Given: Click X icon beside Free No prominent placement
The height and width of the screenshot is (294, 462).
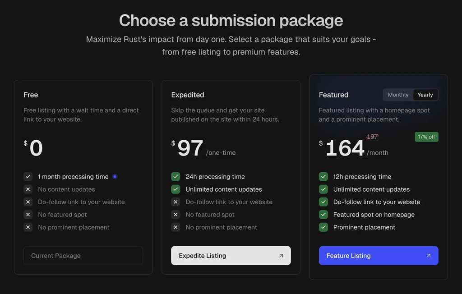Looking at the screenshot, I should (x=28, y=227).
